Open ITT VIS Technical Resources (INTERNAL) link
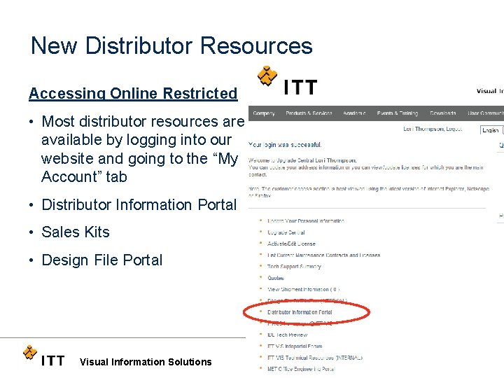 click(315, 358)
